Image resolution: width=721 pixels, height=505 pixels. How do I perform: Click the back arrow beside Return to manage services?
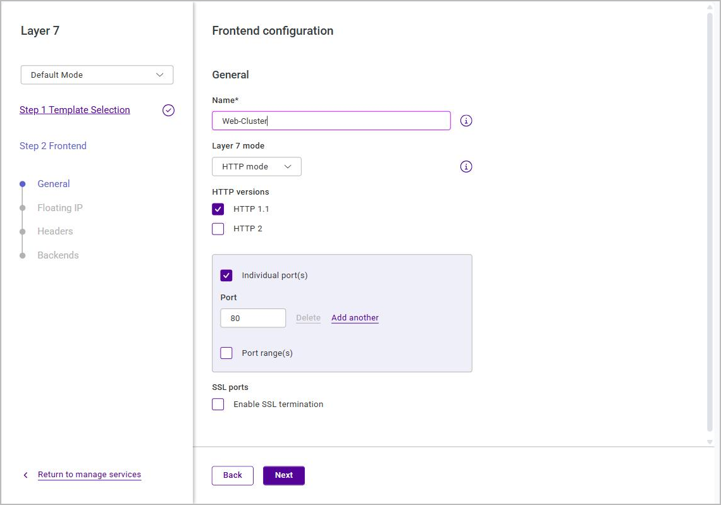(x=26, y=475)
